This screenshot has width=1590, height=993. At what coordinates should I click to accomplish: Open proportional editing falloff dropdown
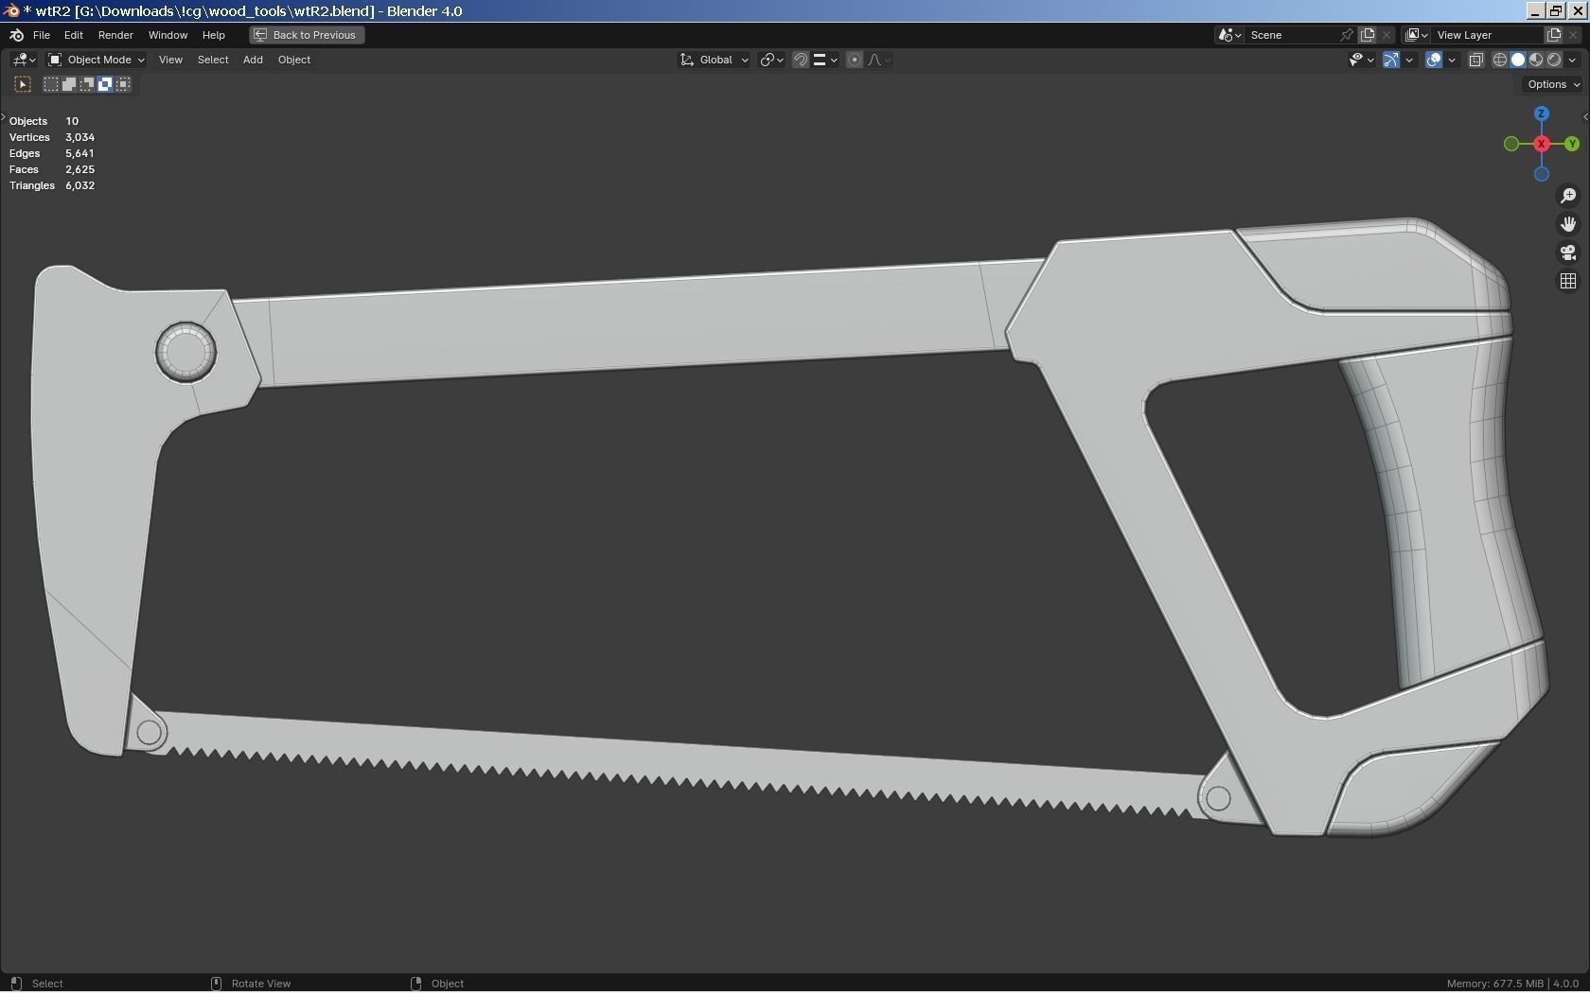(879, 60)
